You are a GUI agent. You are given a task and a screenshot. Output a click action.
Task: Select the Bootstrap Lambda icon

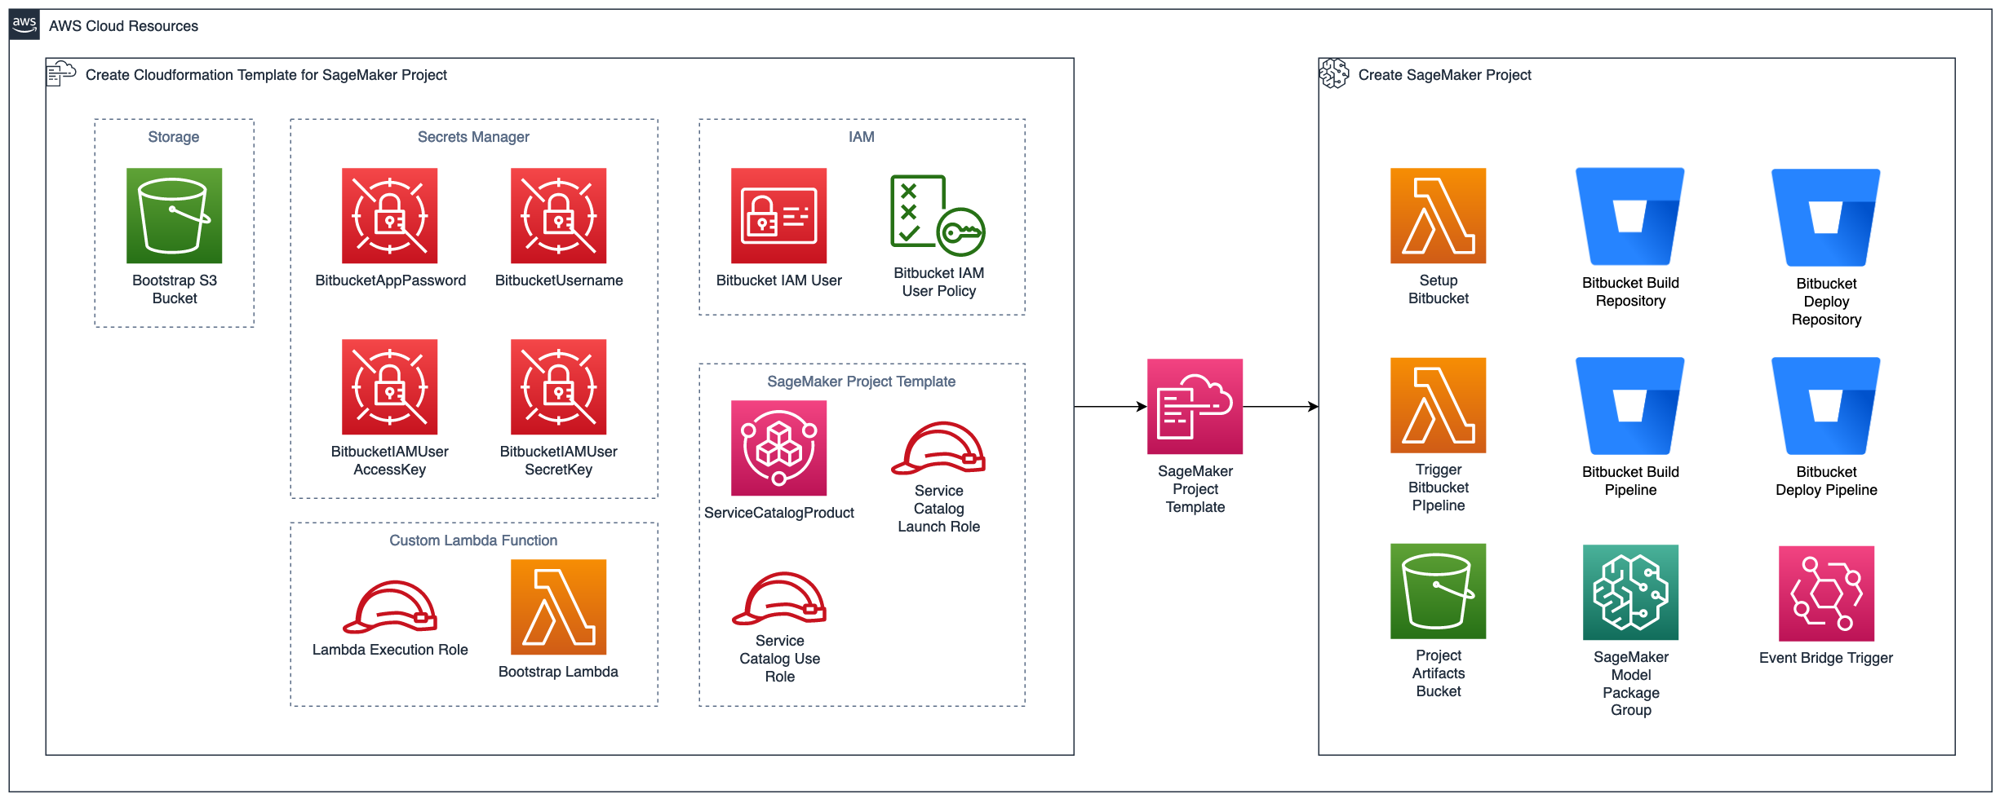(558, 607)
